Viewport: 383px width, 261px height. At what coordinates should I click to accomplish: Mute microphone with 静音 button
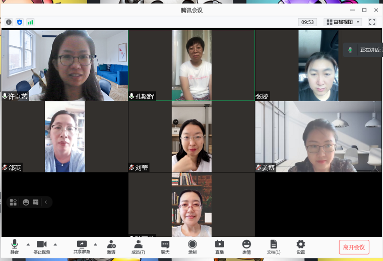point(15,246)
